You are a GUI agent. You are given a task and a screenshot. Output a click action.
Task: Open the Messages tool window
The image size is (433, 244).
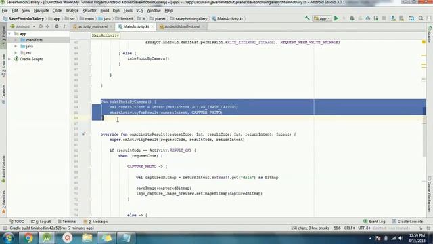pyautogui.click(x=96, y=222)
